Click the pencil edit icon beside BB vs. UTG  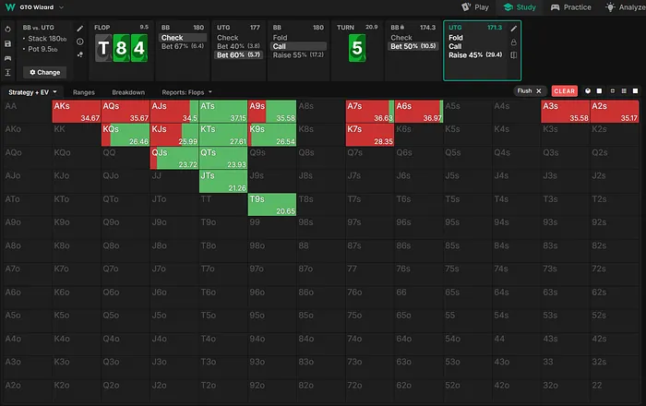(80, 29)
